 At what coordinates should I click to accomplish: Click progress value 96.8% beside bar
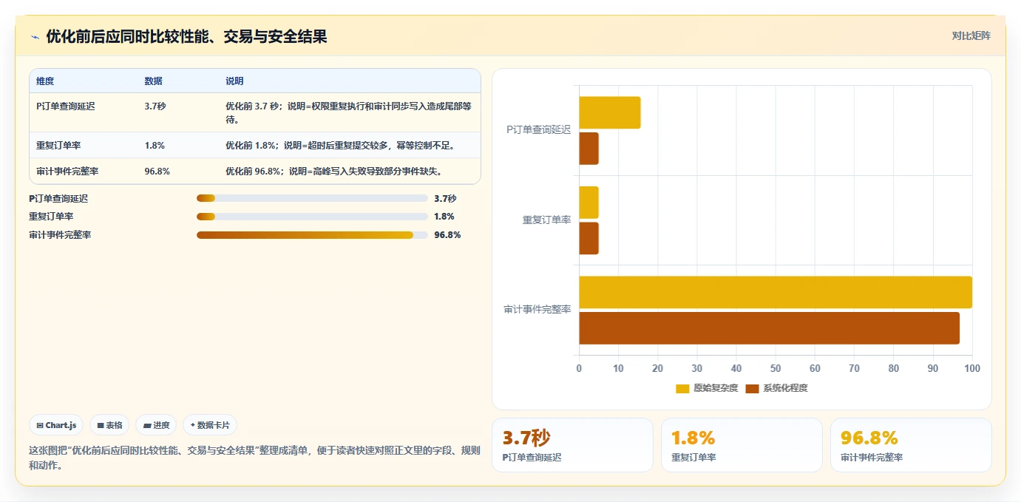(447, 235)
